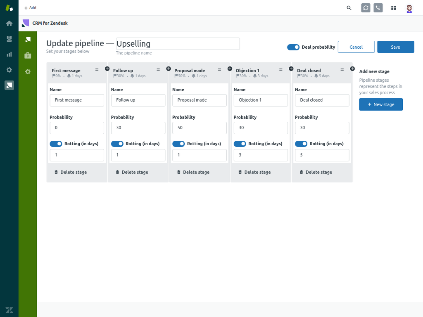Viewport: 423px width, 317px height.
Task: Open the briefcase/export icon in green sidebar
Action: point(27,55)
